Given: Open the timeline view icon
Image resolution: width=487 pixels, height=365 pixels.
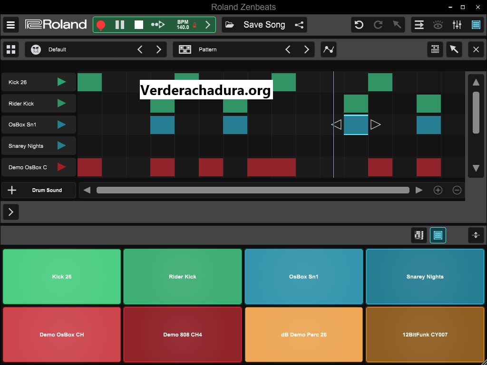Looking at the screenshot, I should click(419, 25).
